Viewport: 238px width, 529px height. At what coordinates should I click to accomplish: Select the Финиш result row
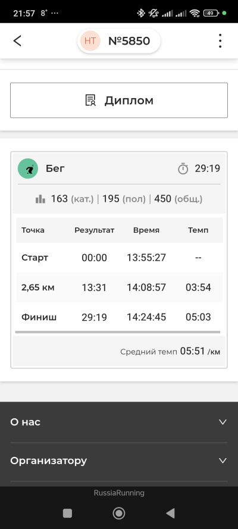[x=120, y=317]
